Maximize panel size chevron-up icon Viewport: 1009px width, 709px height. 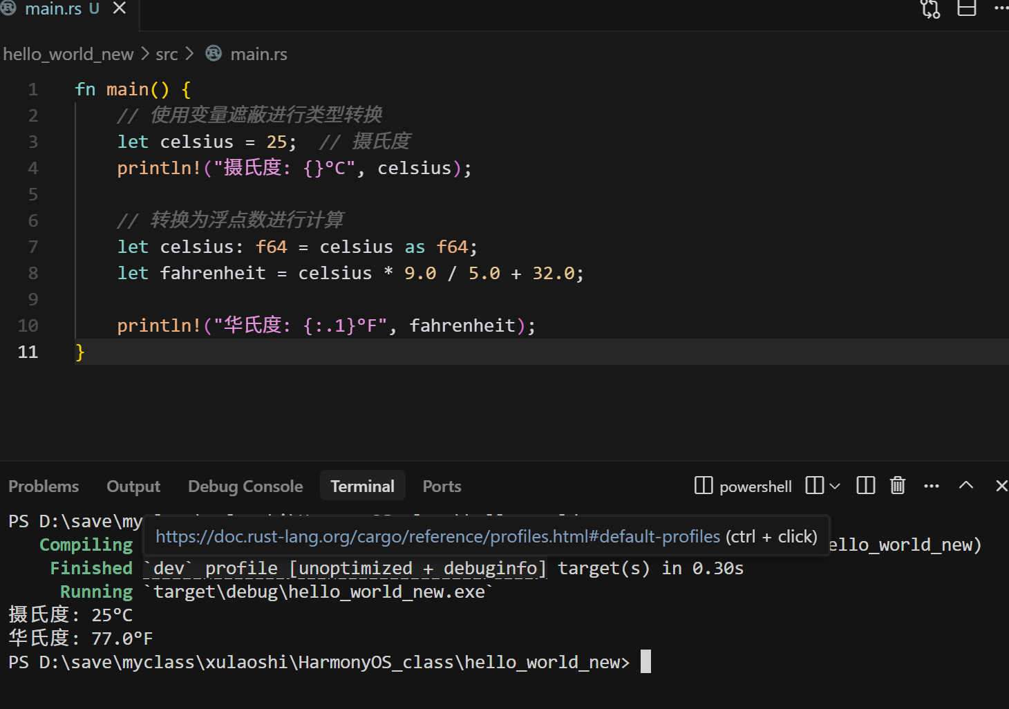[x=966, y=485]
